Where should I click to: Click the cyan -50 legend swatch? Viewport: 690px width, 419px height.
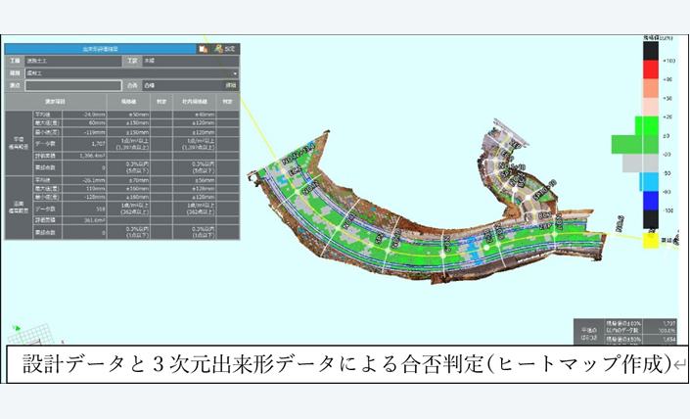point(650,181)
